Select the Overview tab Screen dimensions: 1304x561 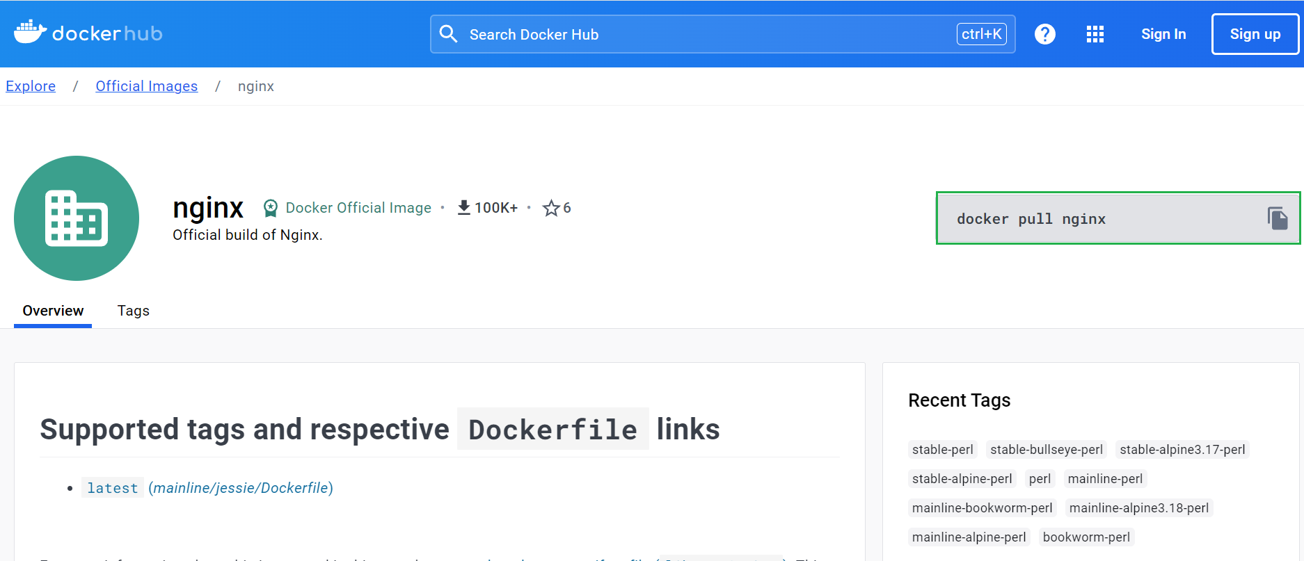(x=53, y=311)
